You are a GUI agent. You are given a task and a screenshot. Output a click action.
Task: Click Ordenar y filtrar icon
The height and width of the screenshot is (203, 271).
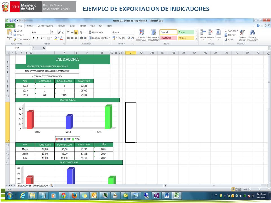[242, 32]
